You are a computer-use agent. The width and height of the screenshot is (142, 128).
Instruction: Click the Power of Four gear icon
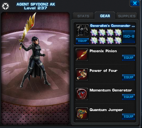[x=82, y=74]
